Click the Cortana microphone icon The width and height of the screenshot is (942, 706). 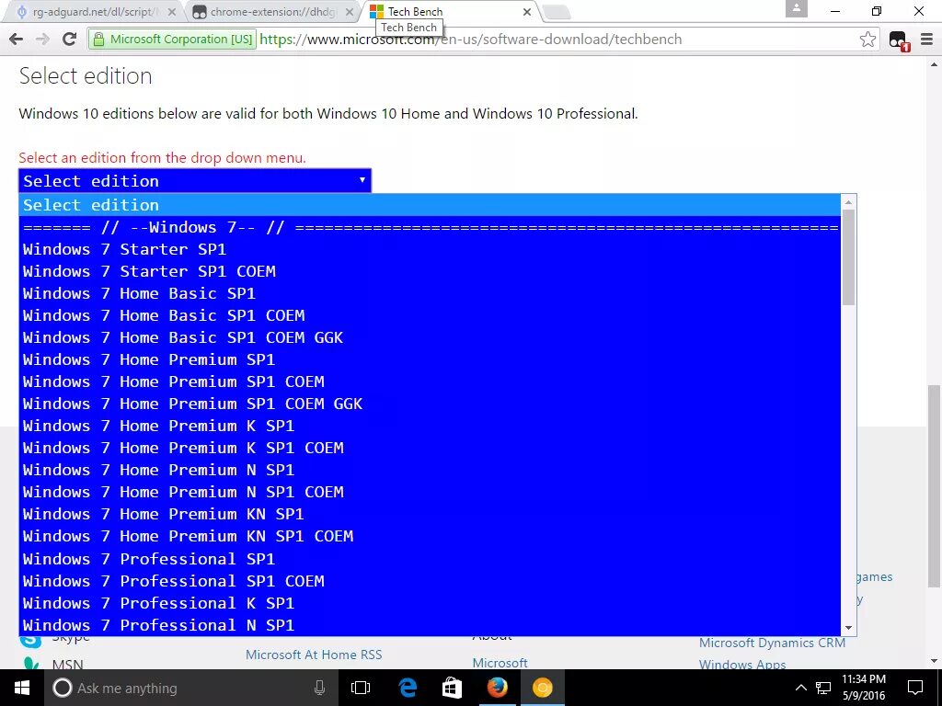[x=319, y=688]
